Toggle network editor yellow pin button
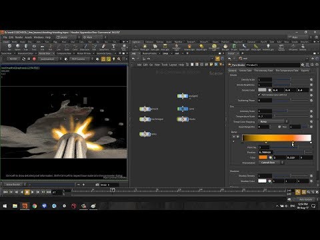This screenshot has width=320, height=240. 217,59
